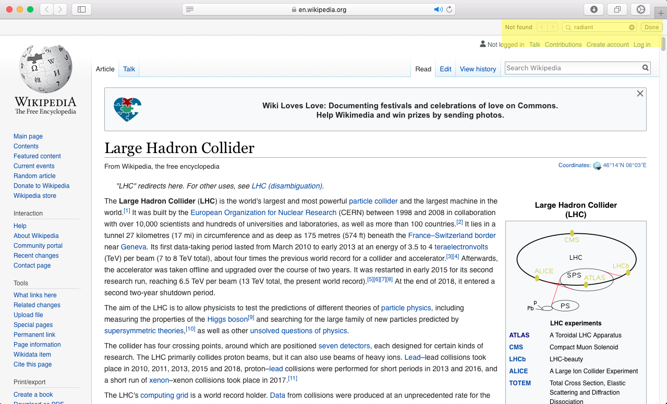Open About Wikipedia link

(36, 236)
